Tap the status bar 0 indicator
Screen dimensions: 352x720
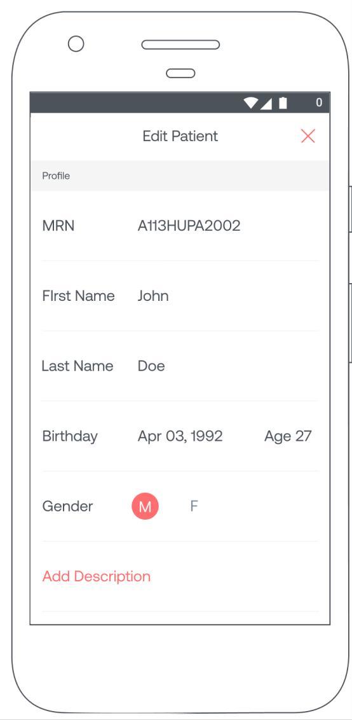[319, 103]
